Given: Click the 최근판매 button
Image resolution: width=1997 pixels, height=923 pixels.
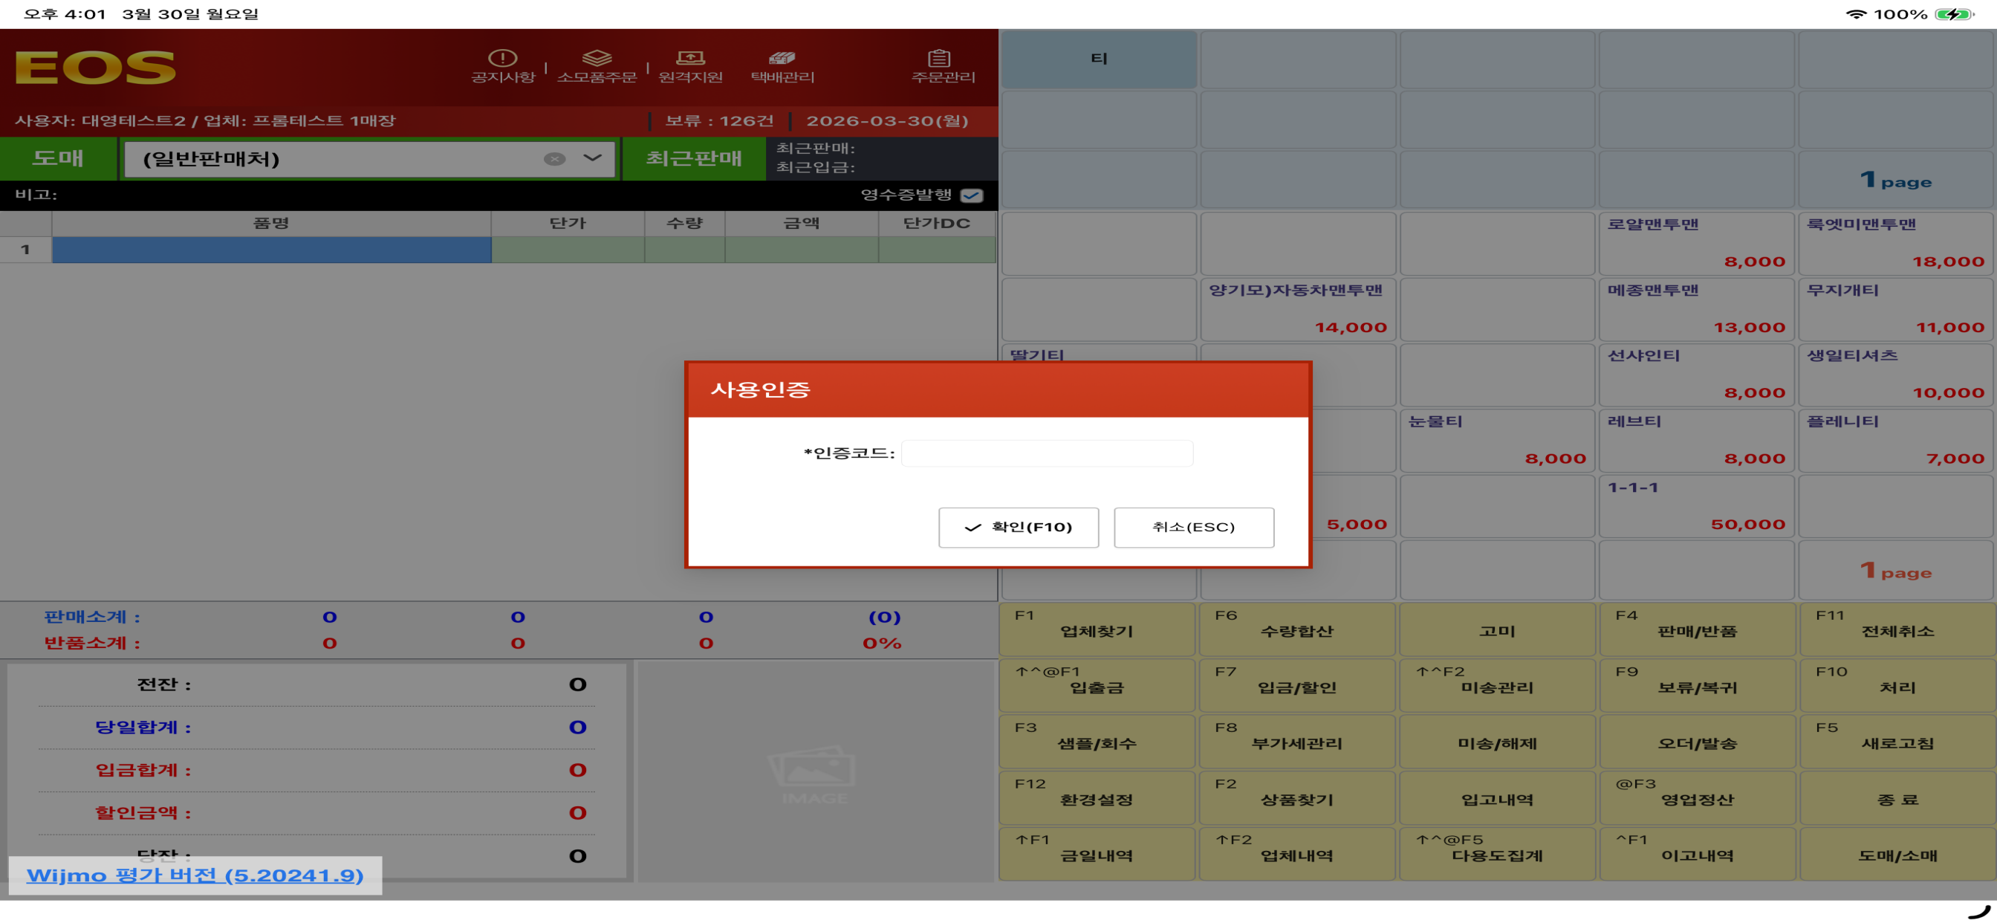Looking at the screenshot, I should (694, 159).
